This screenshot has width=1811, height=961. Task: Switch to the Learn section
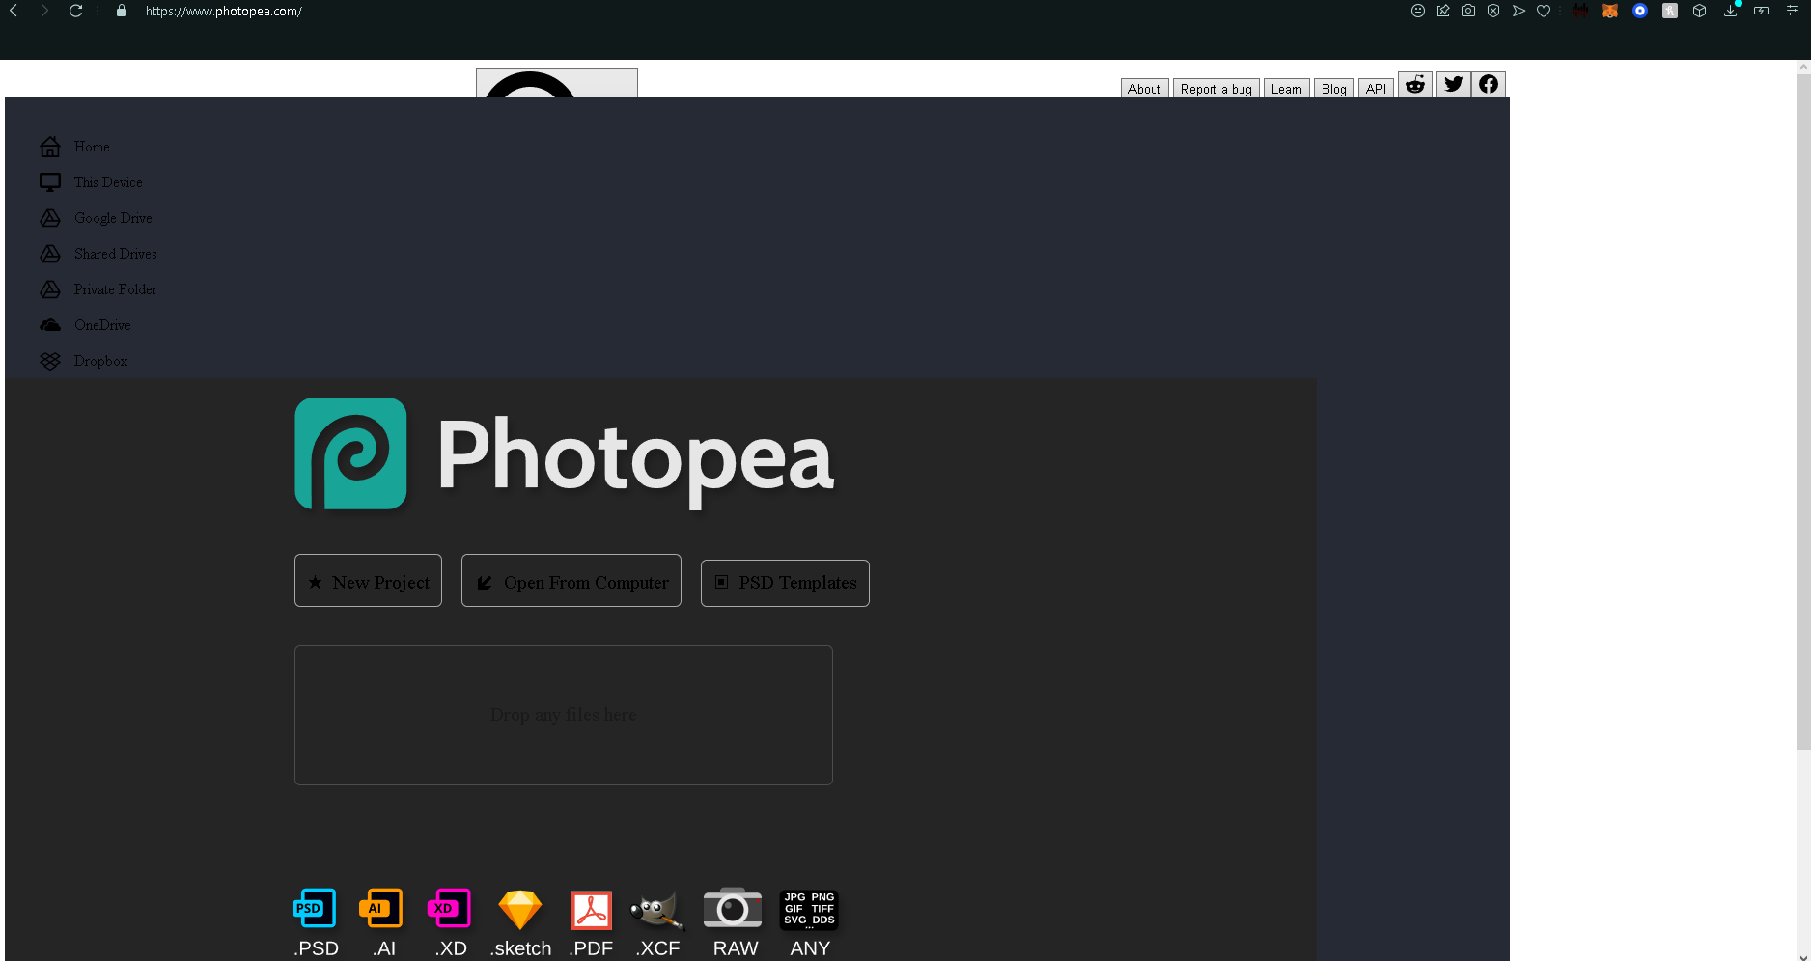pyautogui.click(x=1286, y=88)
